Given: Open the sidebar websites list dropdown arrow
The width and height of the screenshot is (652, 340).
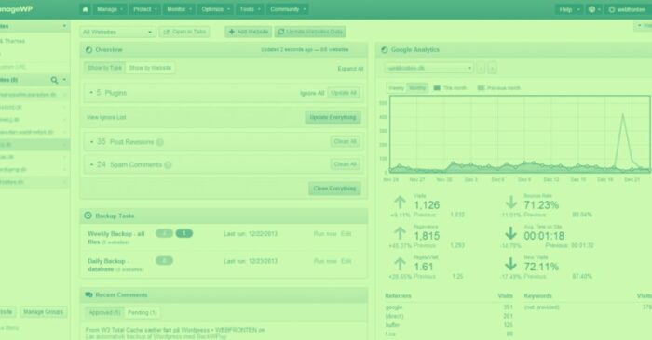Looking at the screenshot, I should pyautogui.click(x=64, y=80).
